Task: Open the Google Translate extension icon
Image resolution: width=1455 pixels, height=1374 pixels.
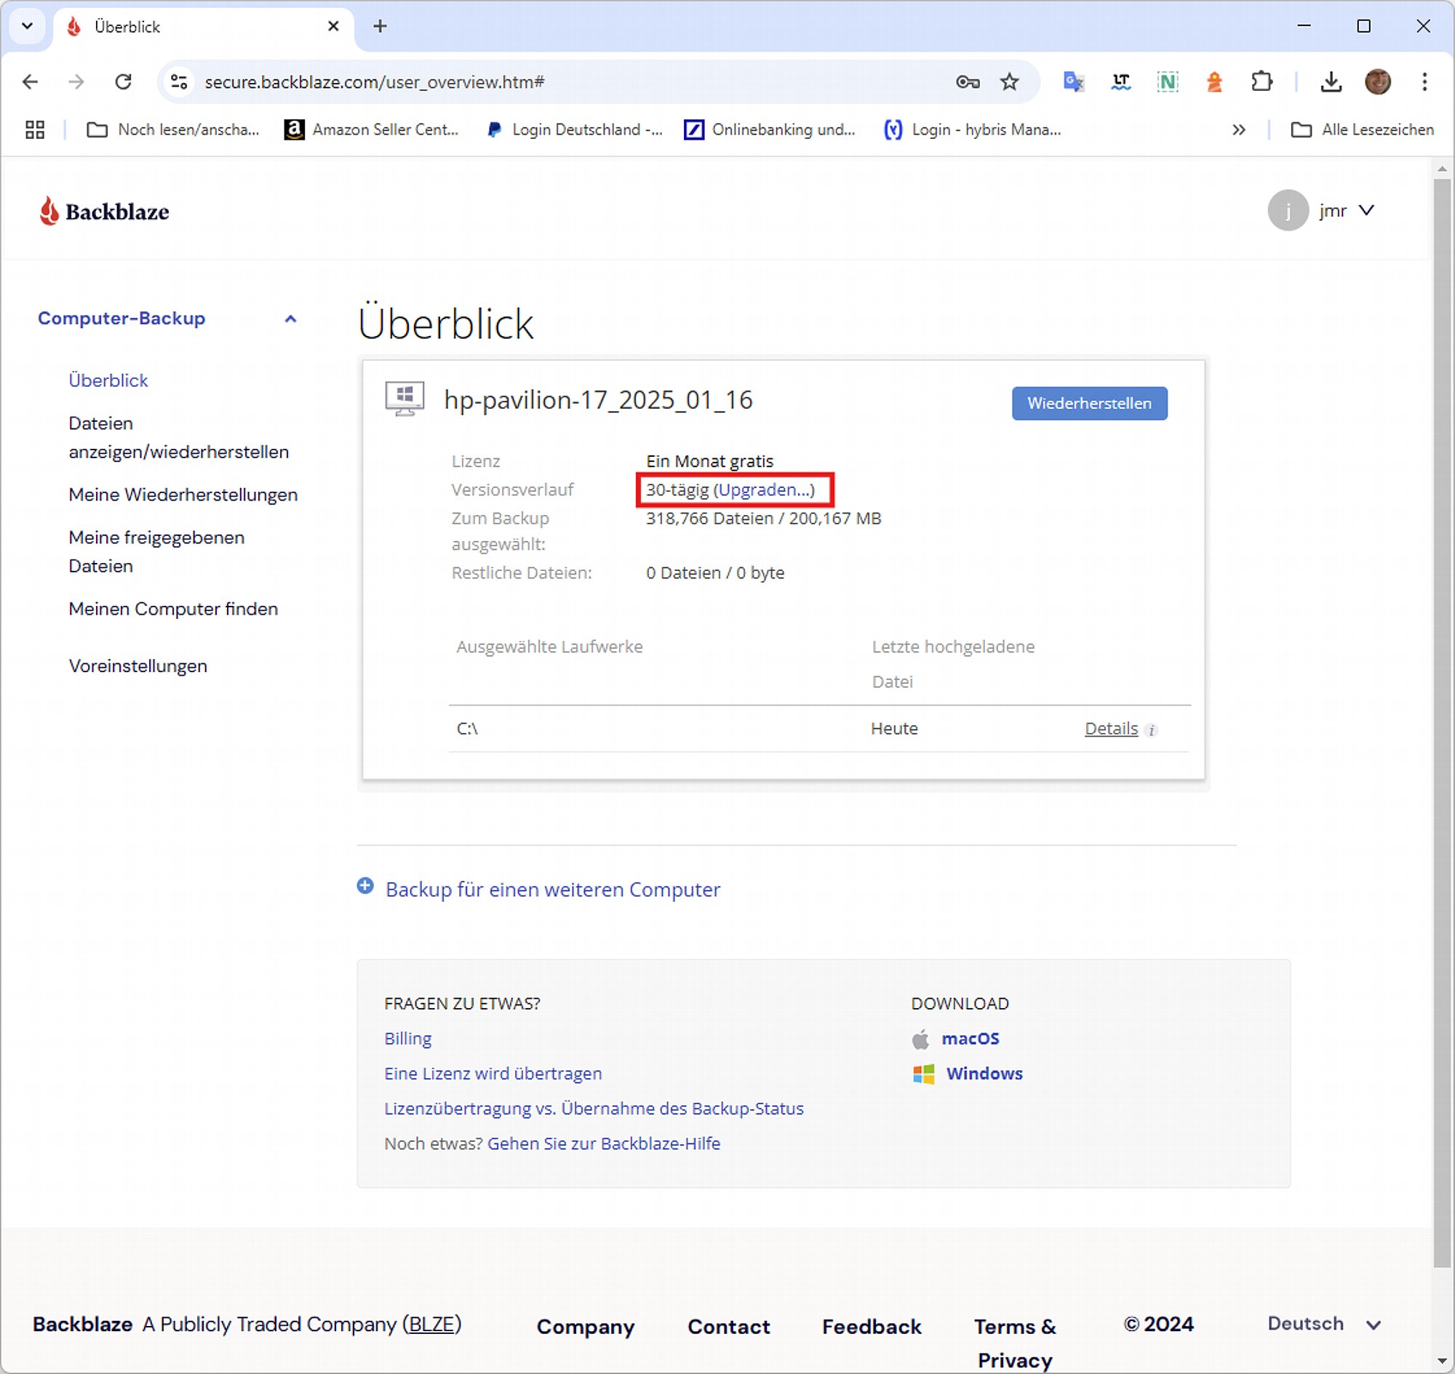Action: pos(1073,81)
